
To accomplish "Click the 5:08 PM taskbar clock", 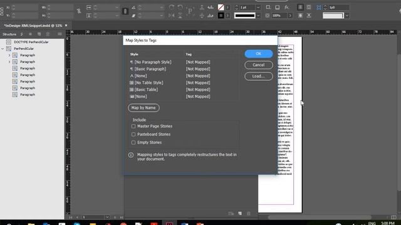I will pyautogui.click(x=388, y=223).
